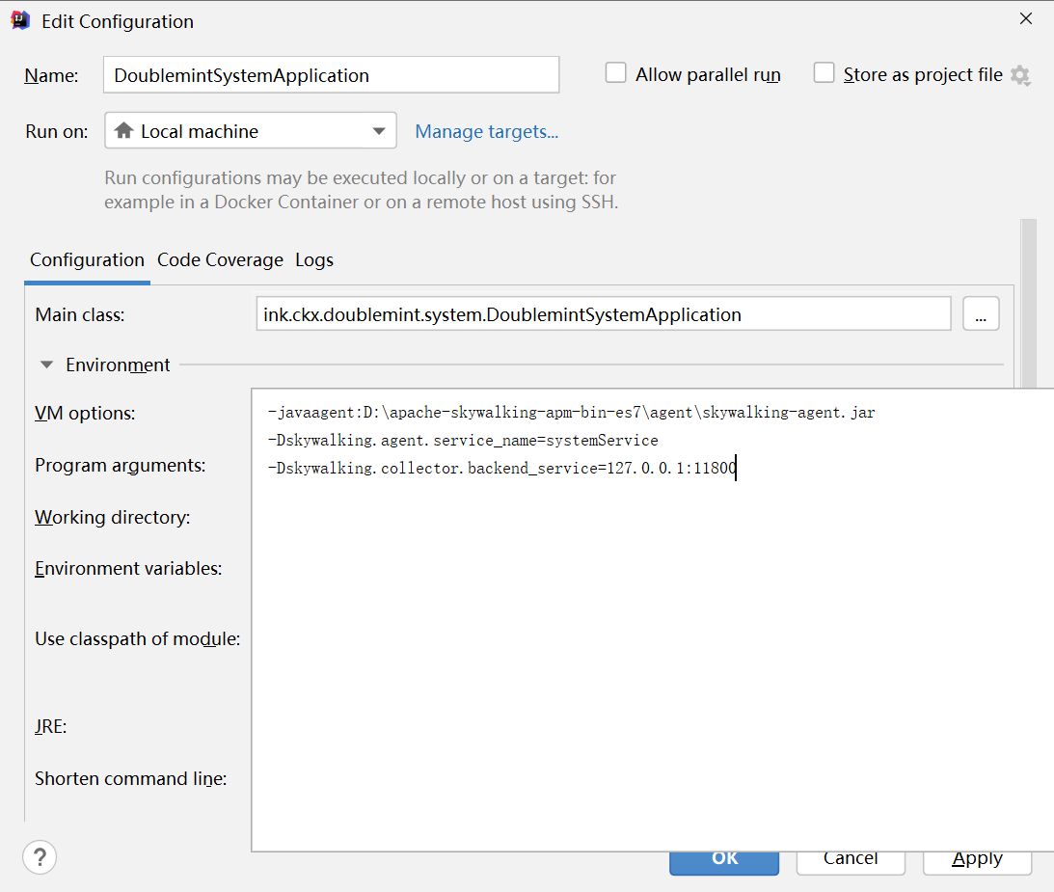Click the Main class input field
The height and width of the screenshot is (892, 1054).
pos(604,314)
